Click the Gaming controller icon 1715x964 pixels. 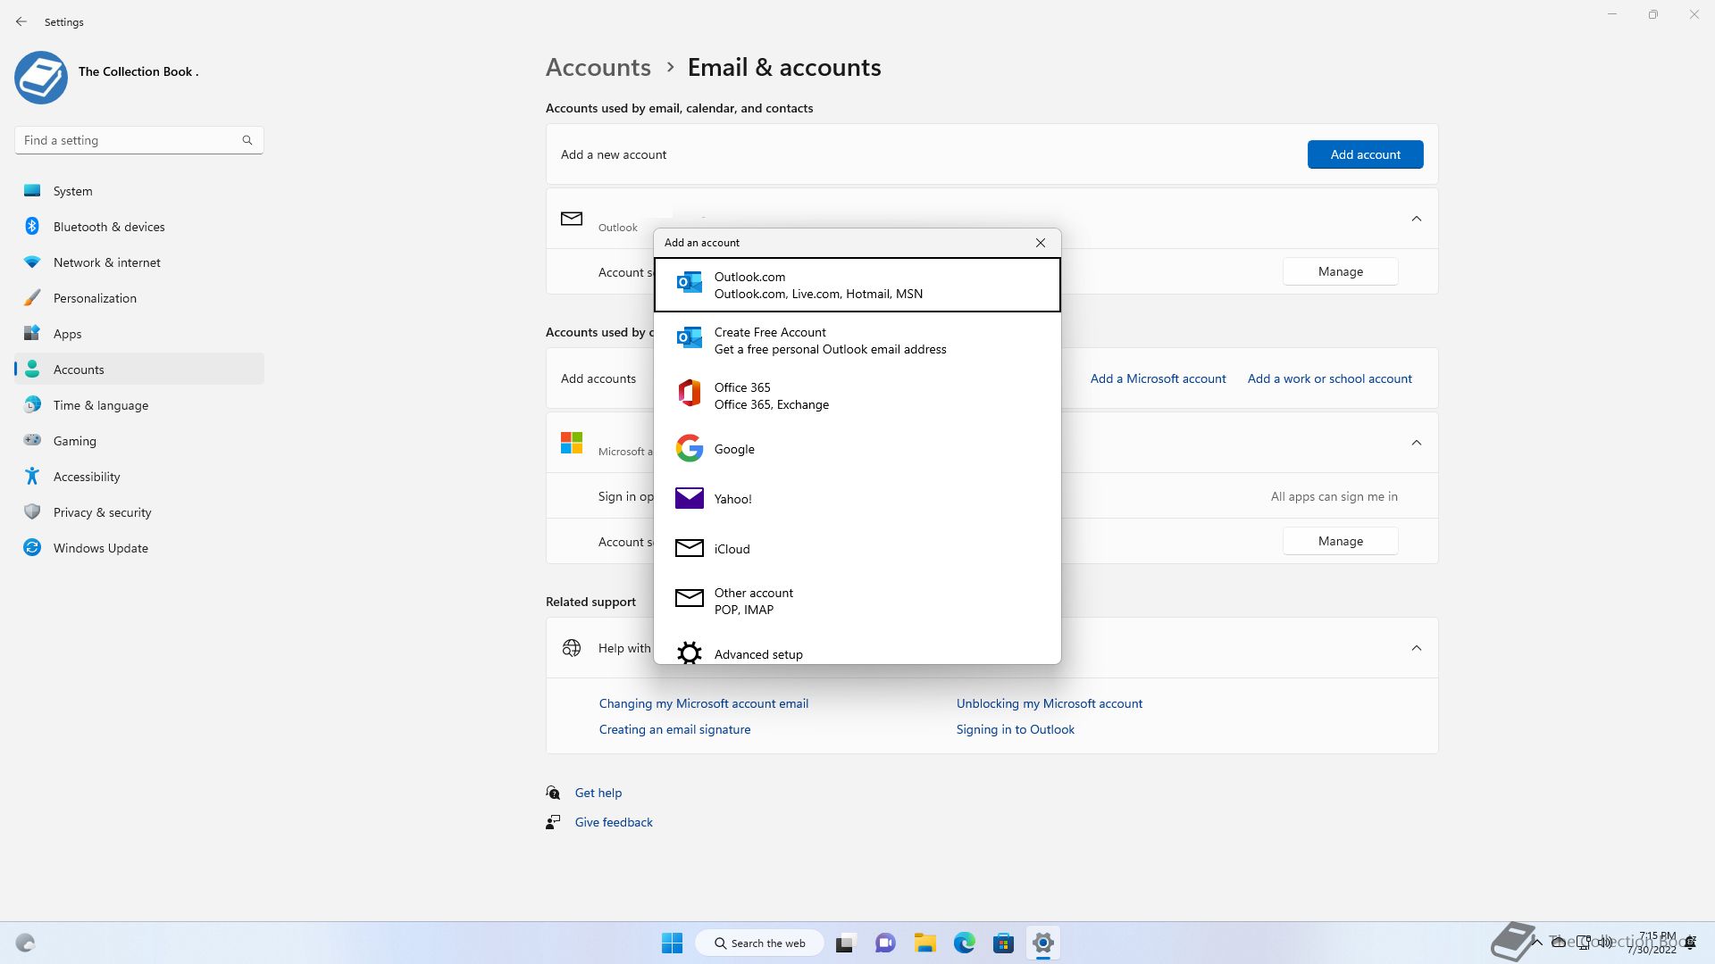tap(32, 439)
